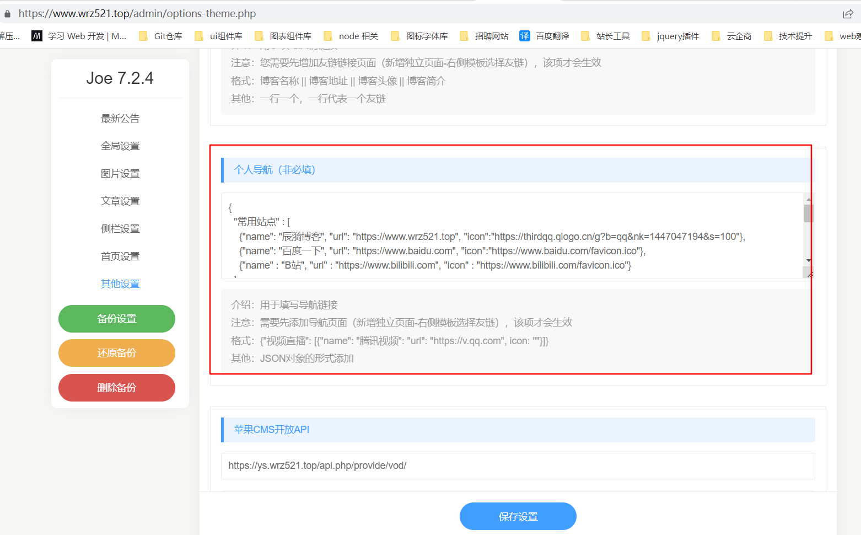Screen dimensions: 861x535
Task: Click the textarea resize handle corner
Action: point(809,273)
